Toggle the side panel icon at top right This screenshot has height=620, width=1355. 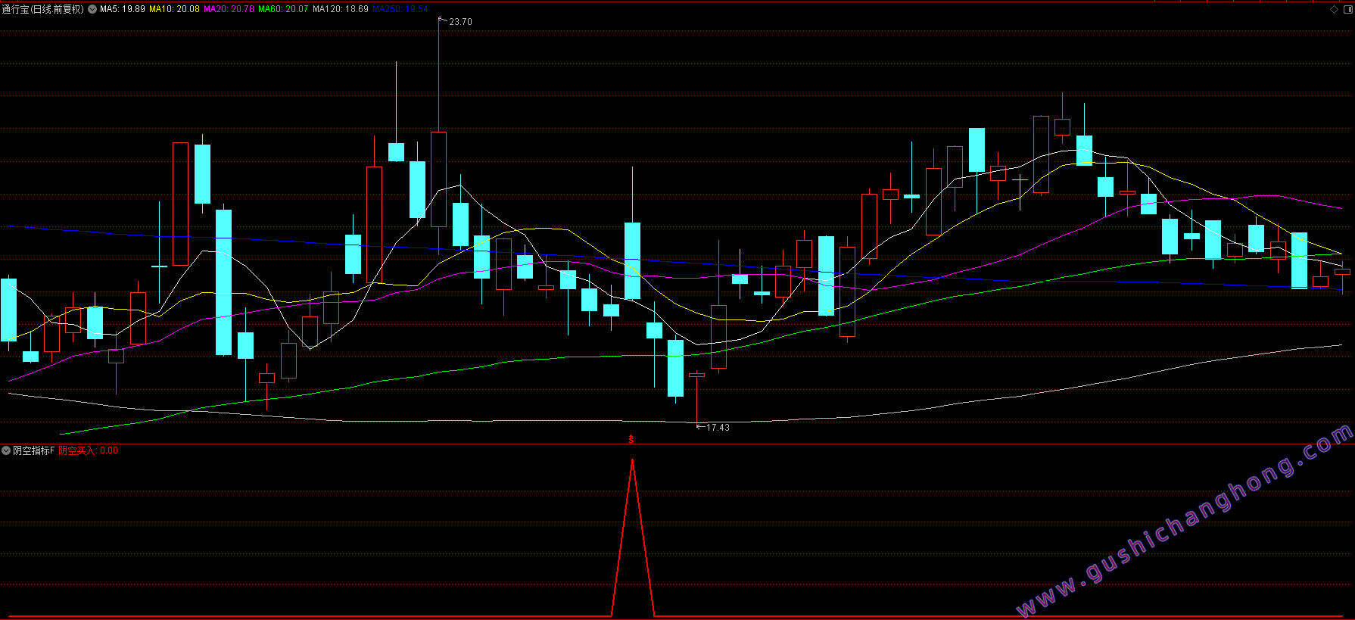click(1347, 9)
